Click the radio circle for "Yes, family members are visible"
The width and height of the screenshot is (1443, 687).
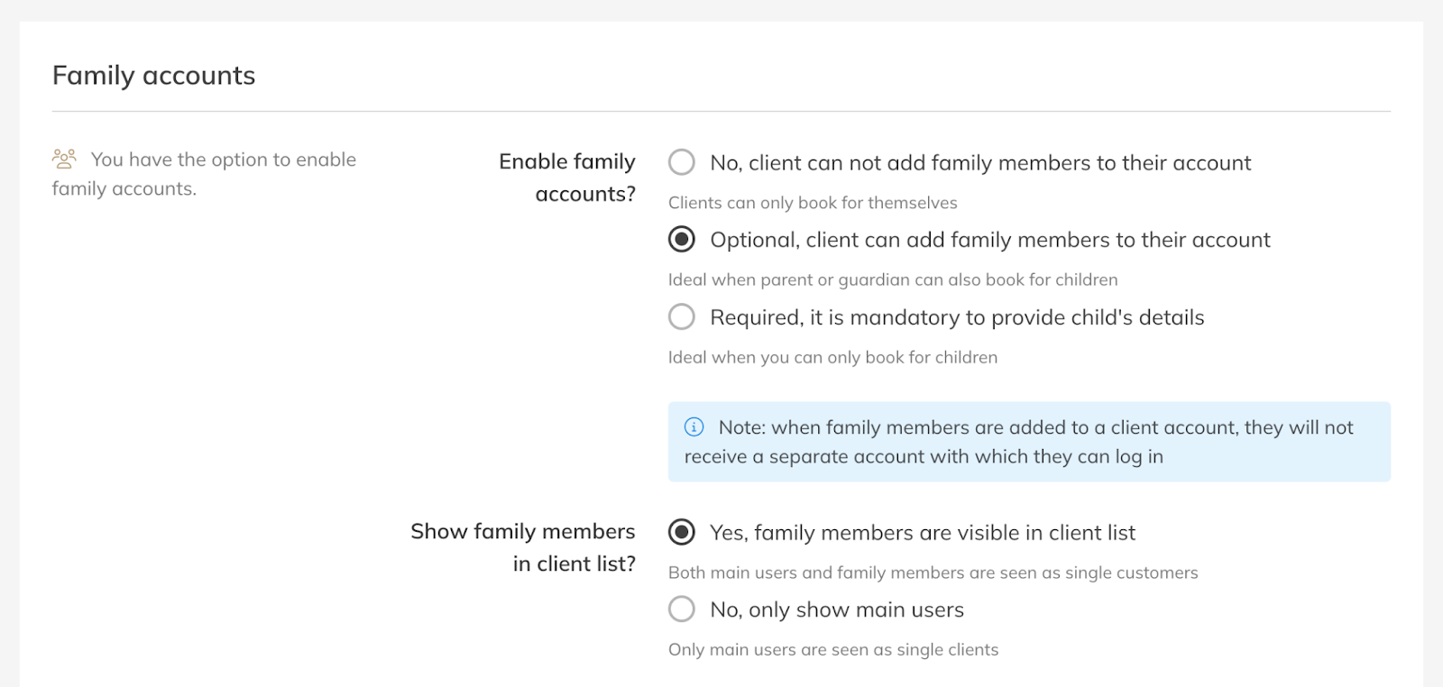(x=682, y=533)
